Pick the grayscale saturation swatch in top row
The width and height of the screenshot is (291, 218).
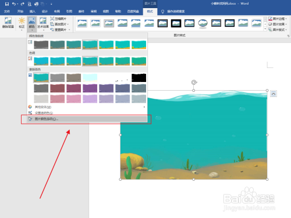click(41, 45)
